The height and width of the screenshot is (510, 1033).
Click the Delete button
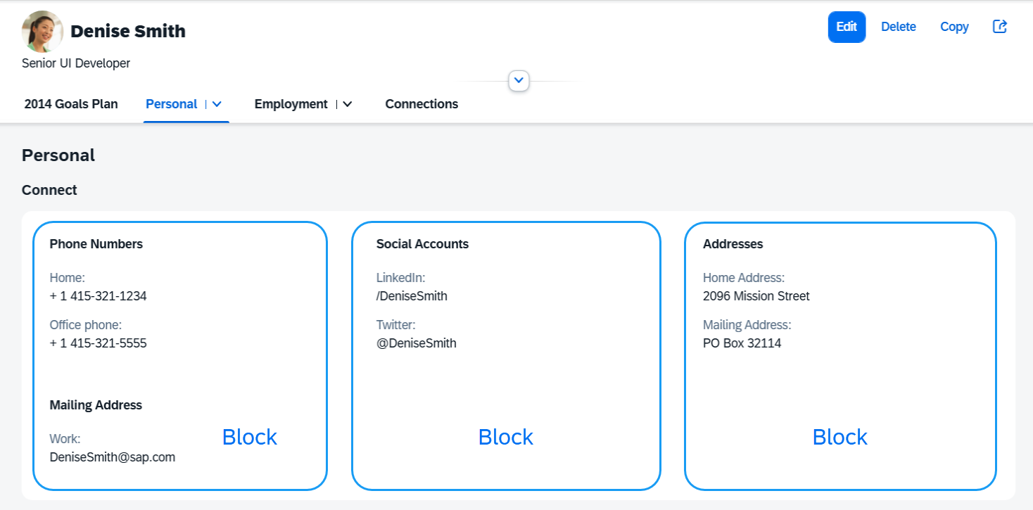click(x=899, y=27)
